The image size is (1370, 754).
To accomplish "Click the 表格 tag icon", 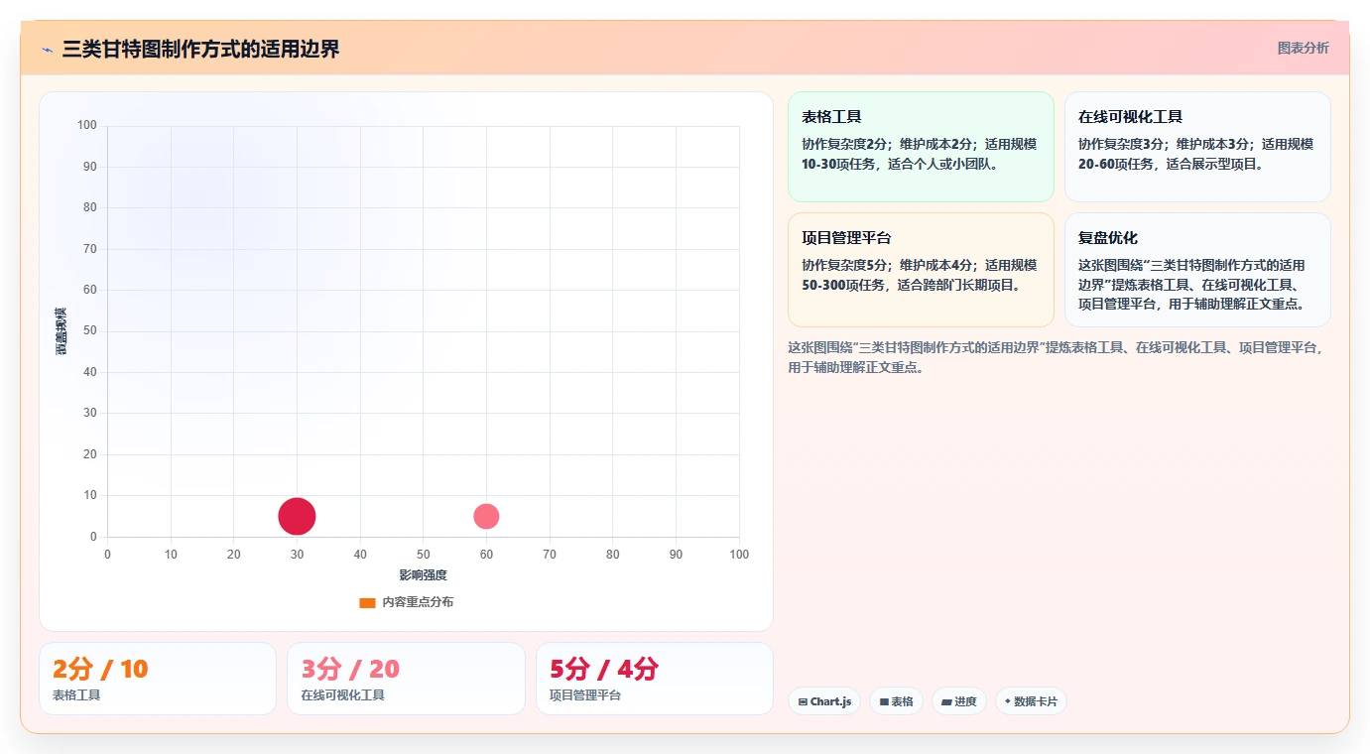I will [884, 701].
